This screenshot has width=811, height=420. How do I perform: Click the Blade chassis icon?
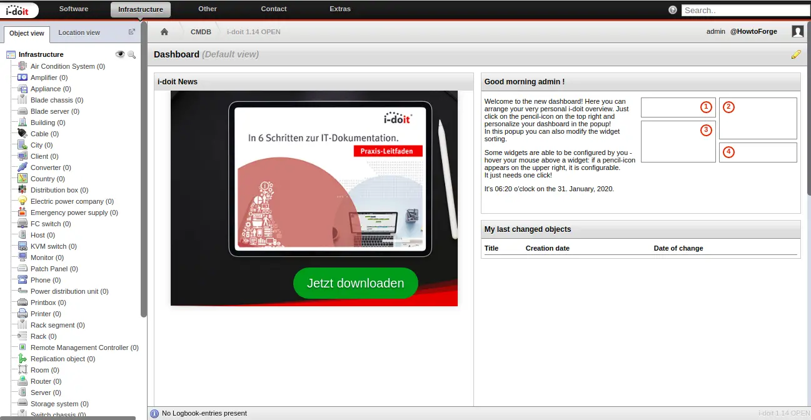pos(23,100)
